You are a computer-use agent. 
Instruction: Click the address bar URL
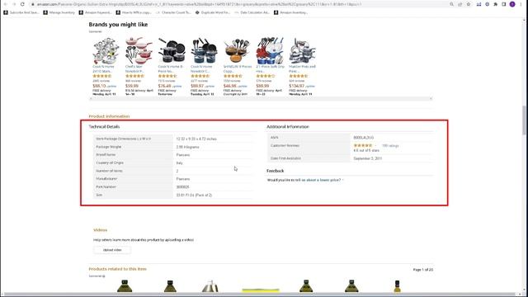click(x=199, y=4)
